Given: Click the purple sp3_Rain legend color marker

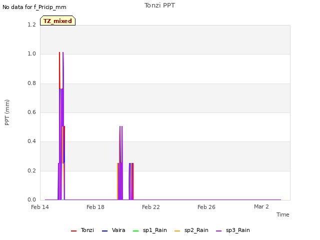Looking at the screenshot, I should point(218,231).
